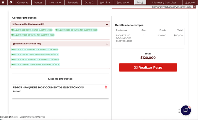198x120 pixels.
Task: Add Paquete 1200 Documentos Nomina Electrónica
Action: (35, 64)
